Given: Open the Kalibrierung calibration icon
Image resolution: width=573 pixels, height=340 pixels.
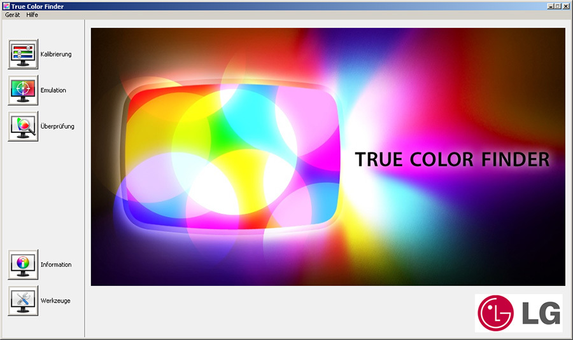Looking at the screenshot, I should (23, 55).
